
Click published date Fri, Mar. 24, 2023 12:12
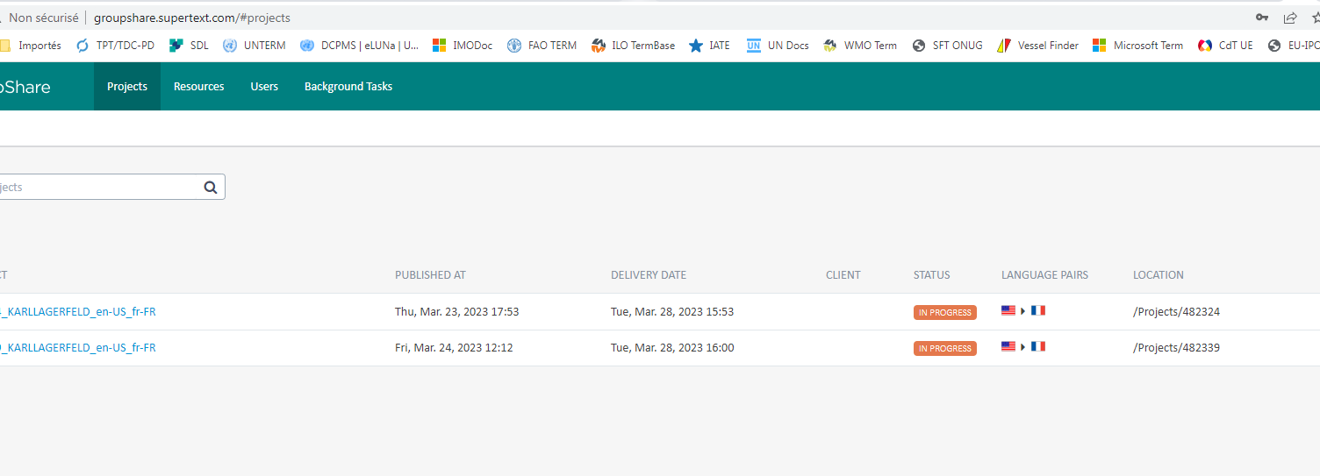point(454,348)
